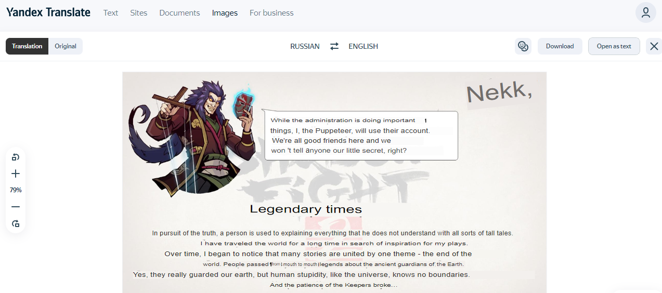
Task: Click the Yandex Translate logo
Action: [48, 12]
